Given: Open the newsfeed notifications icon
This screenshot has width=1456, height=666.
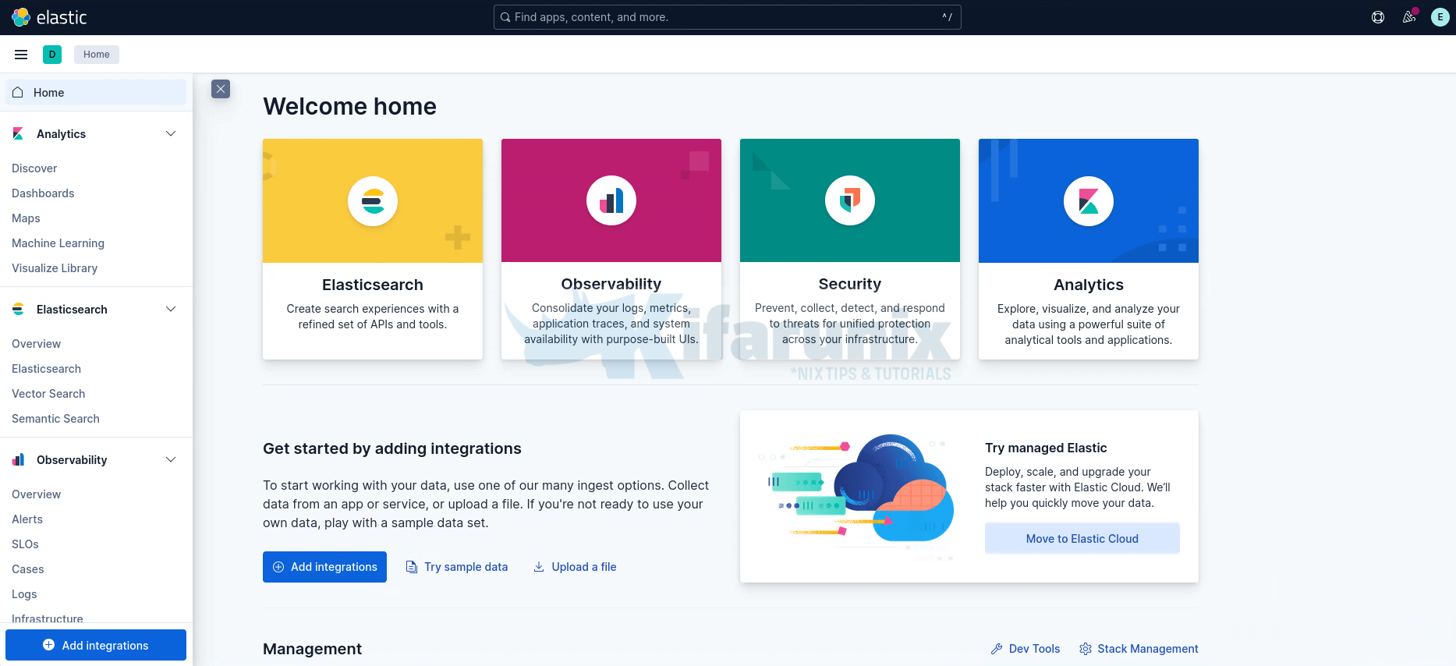Looking at the screenshot, I should pyautogui.click(x=1409, y=17).
